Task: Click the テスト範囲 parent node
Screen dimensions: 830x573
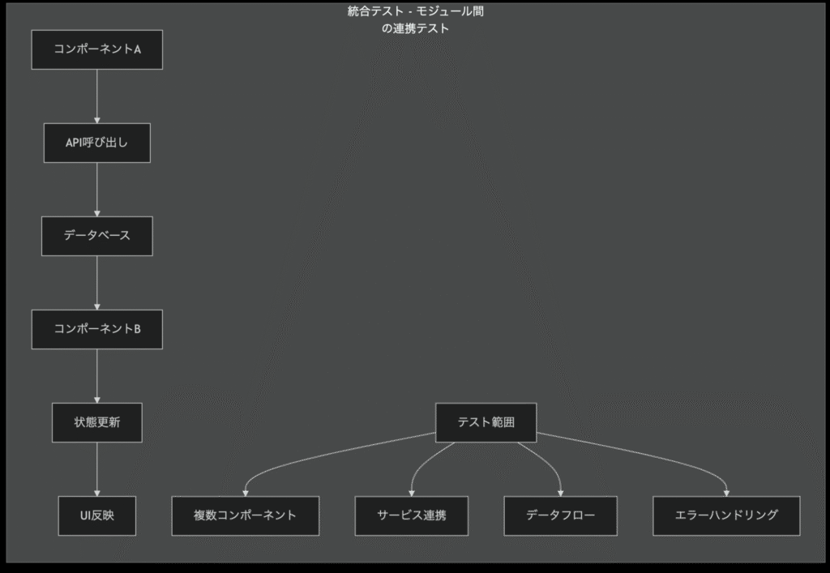Action: (x=486, y=422)
